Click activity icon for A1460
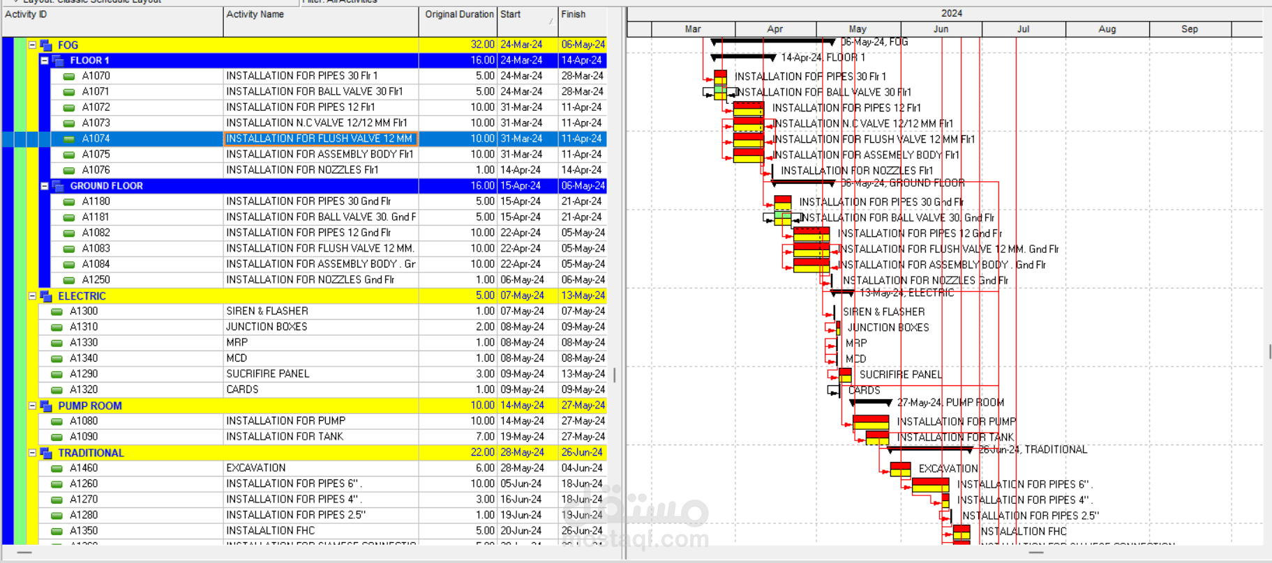 (x=57, y=468)
